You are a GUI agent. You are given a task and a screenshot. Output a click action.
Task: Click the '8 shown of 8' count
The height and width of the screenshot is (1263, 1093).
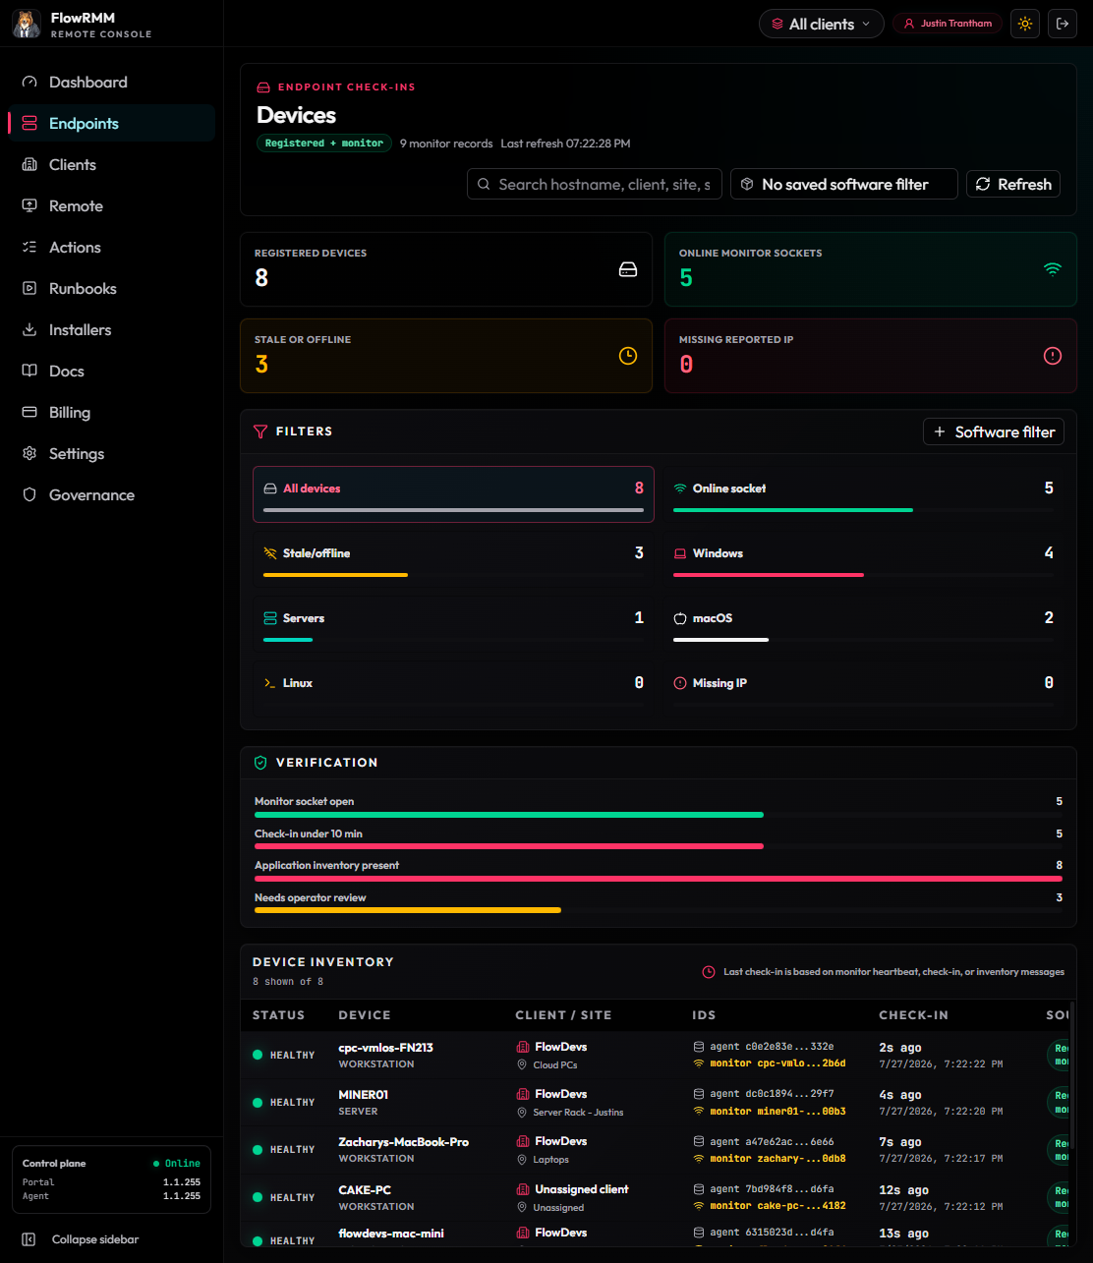coord(288,982)
